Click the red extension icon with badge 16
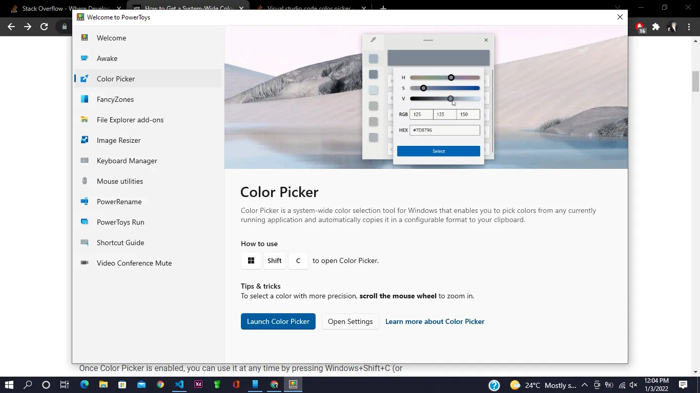This screenshot has height=393, width=700. pos(641,27)
